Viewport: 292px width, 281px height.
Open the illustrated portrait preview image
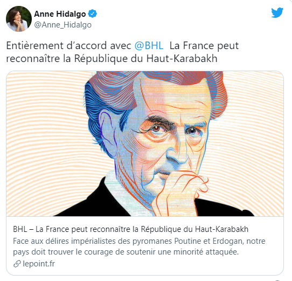(x=145, y=144)
